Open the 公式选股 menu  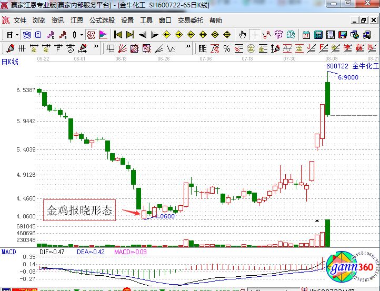pos(102,21)
